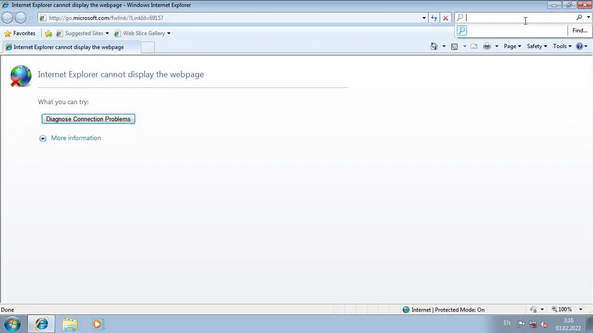593x333 pixels.
Task: Click Internet Explorer taskbar icon
Action: 41,324
